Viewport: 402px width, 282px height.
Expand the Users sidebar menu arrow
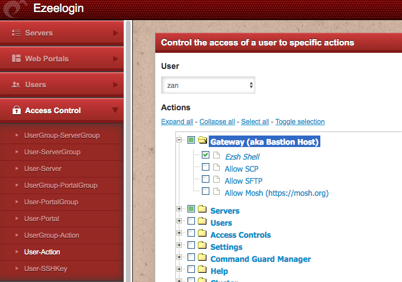[x=116, y=85]
